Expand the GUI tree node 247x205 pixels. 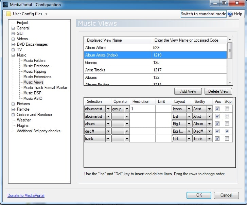point(13,33)
